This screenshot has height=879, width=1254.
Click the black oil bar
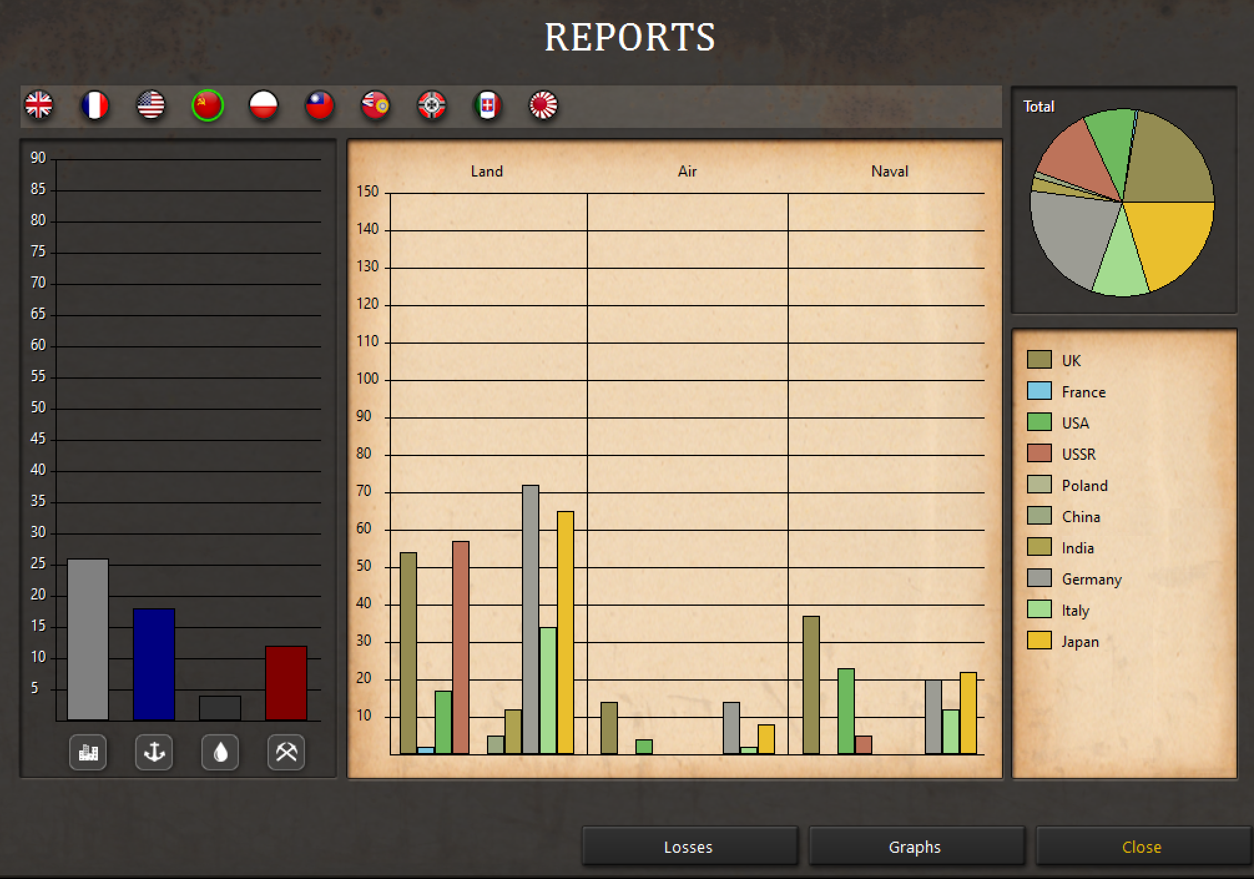(220, 708)
